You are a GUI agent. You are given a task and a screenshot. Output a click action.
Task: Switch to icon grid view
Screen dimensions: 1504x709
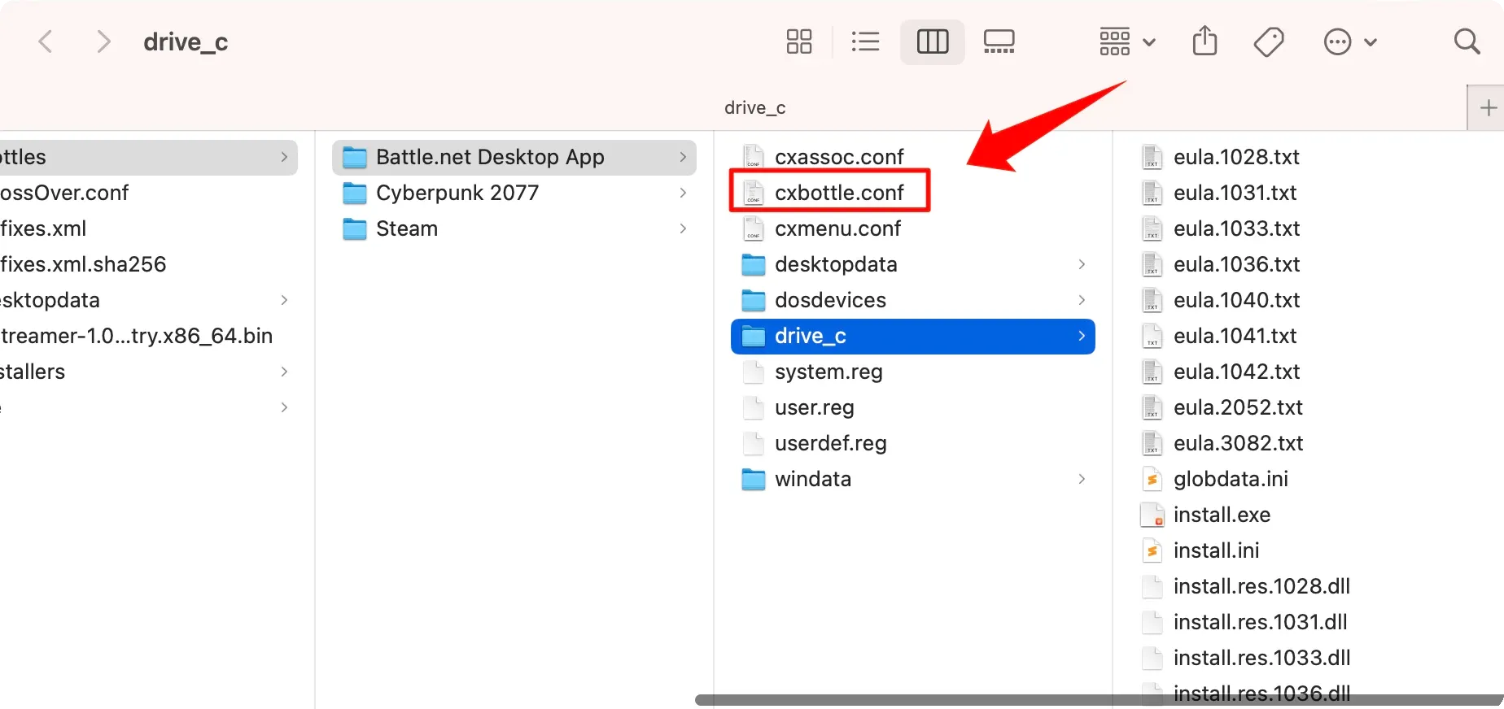[798, 41]
